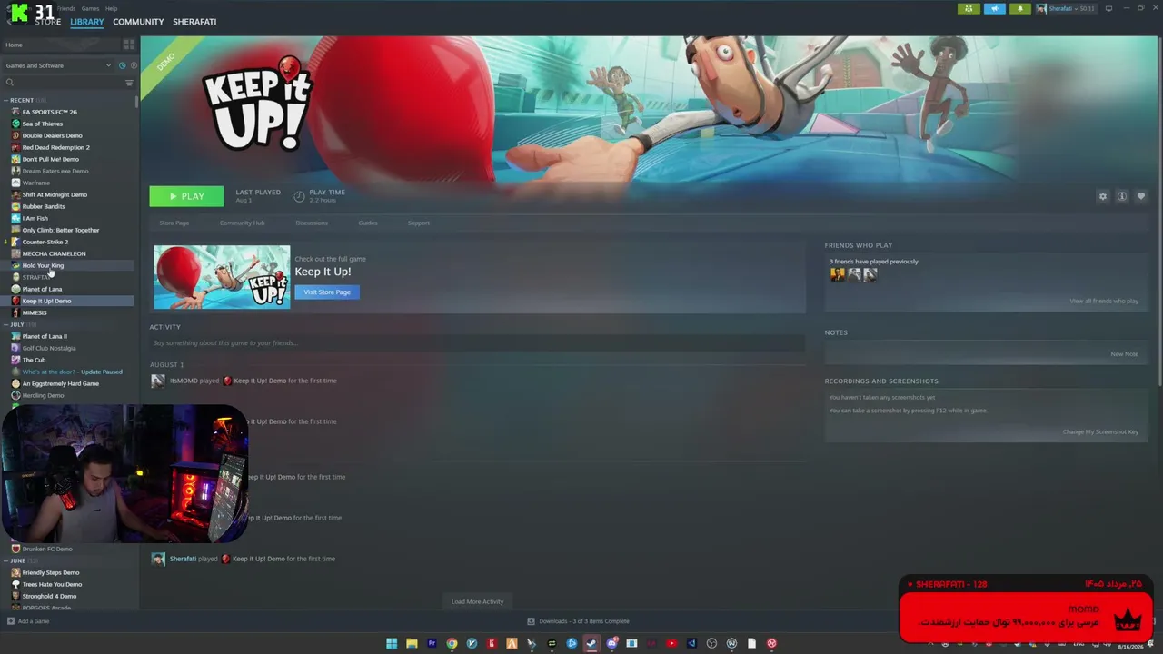Collapse the RECENT section in library list
Screen dimensions: 1163x654
(x=5, y=100)
